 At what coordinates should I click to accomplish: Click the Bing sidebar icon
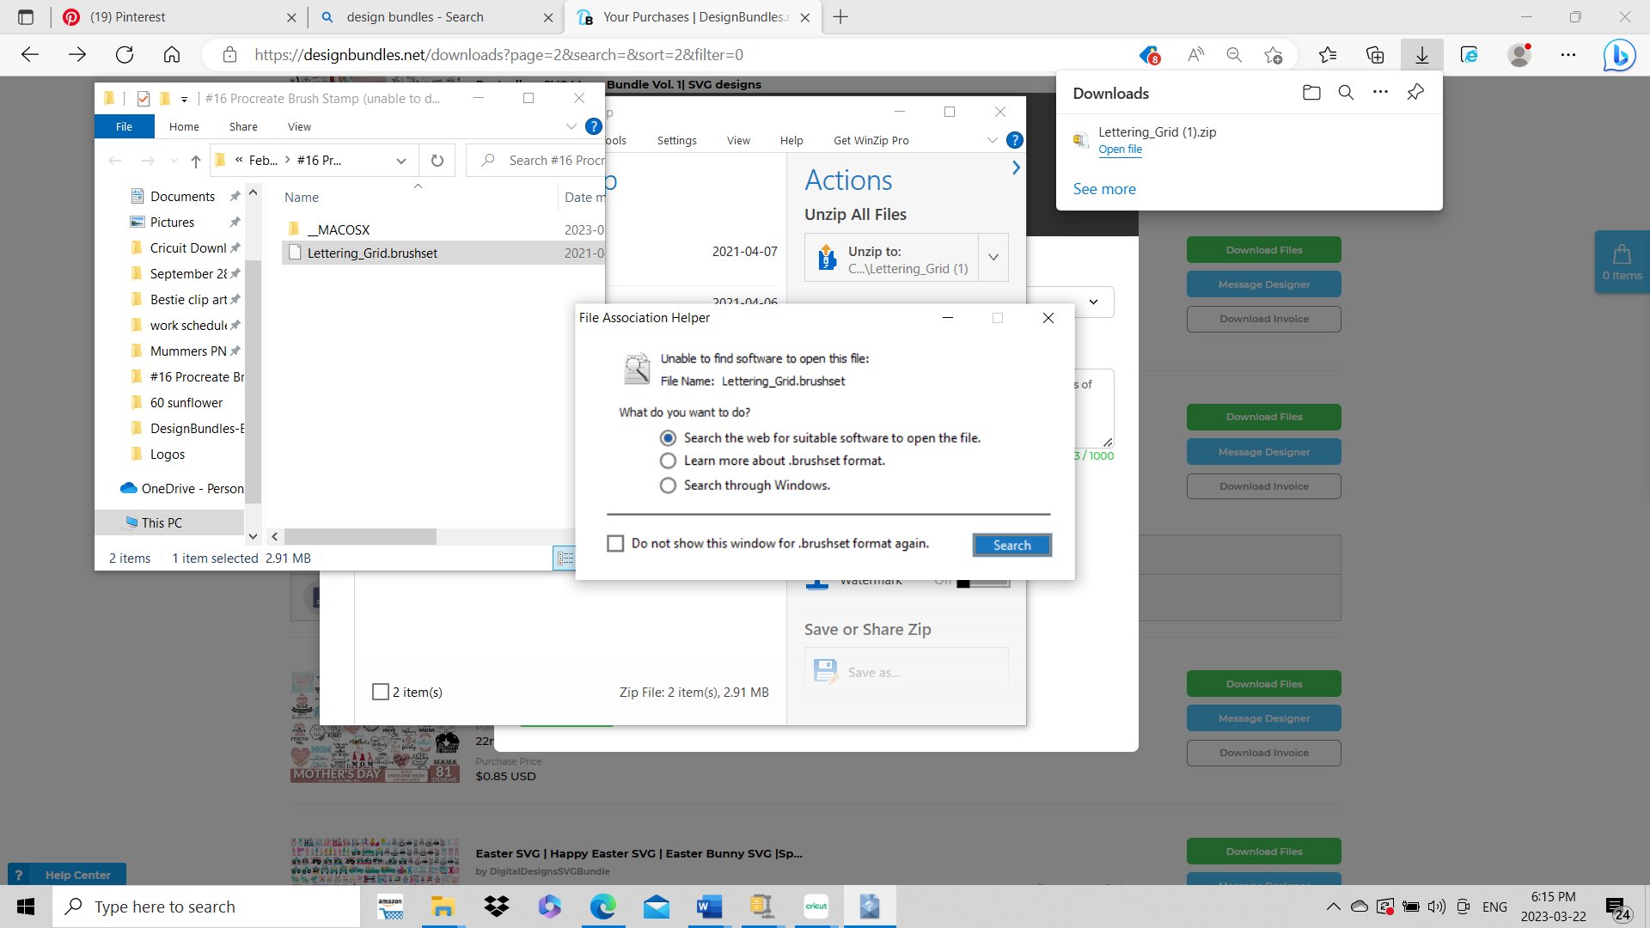[1619, 55]
